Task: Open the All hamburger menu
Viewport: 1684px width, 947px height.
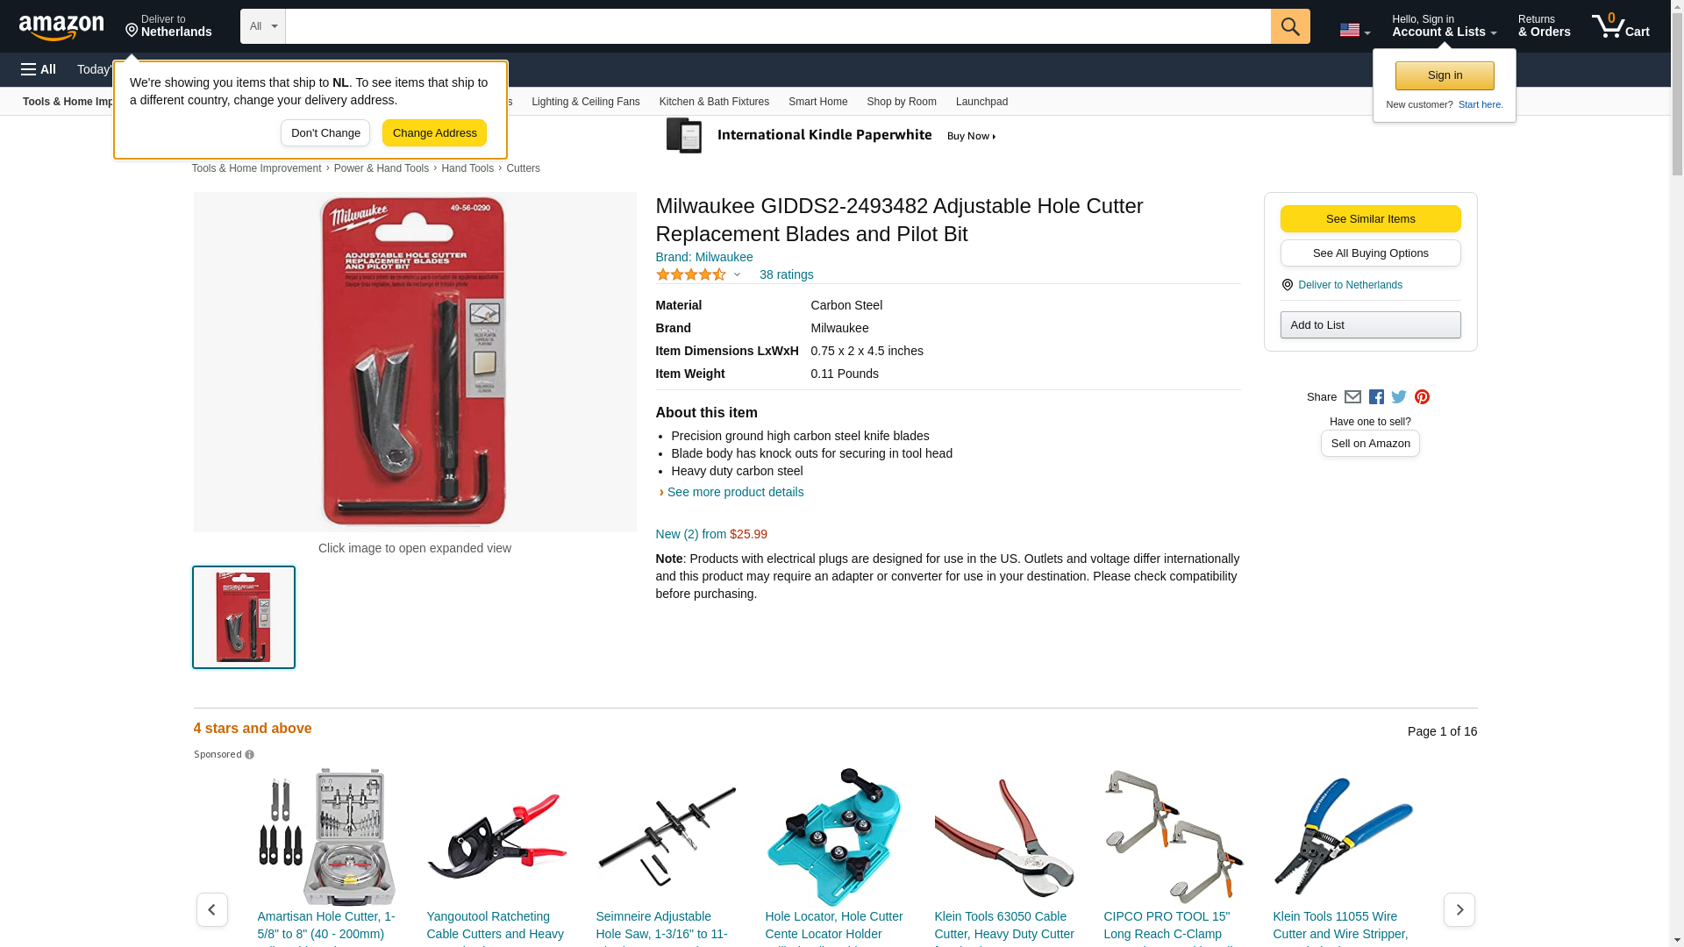Action: [39, 69]
